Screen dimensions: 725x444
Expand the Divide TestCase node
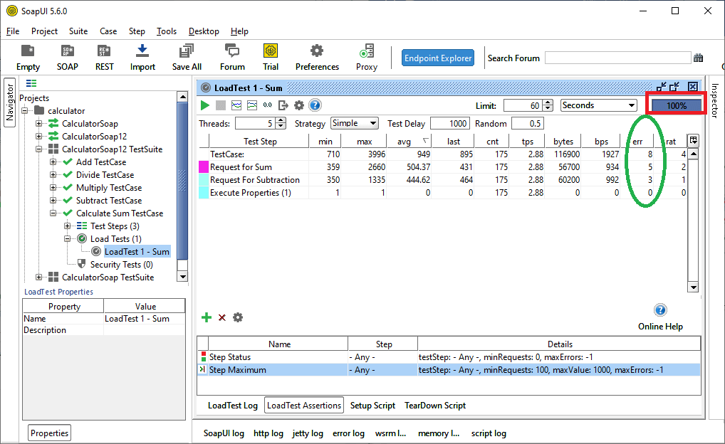click(x=53, y=174)
